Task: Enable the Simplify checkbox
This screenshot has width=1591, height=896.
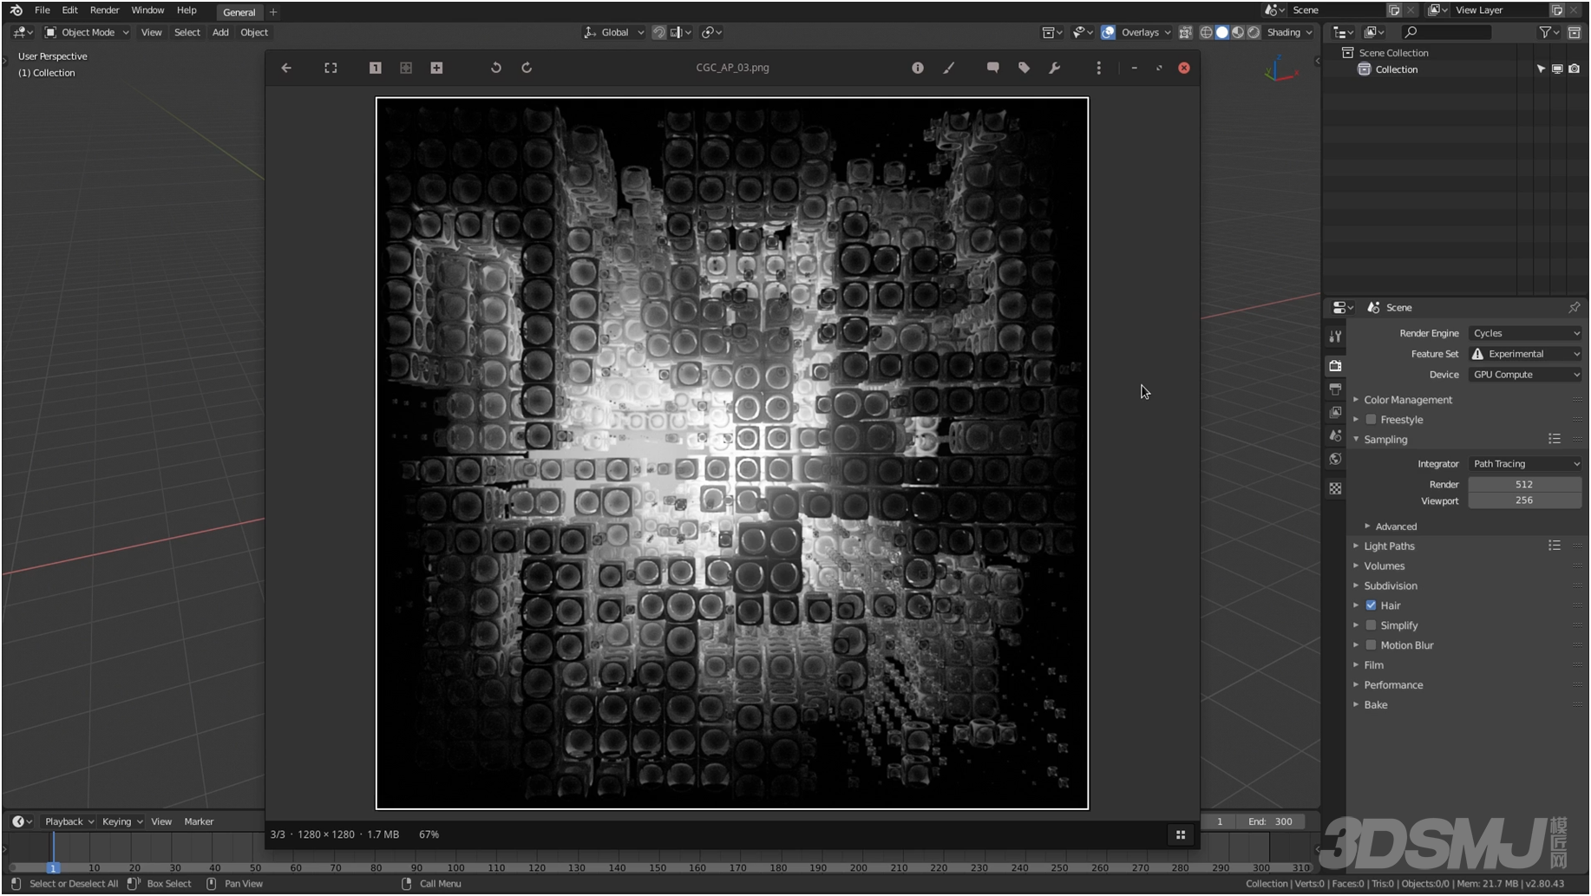Action: pos(1371,625)
